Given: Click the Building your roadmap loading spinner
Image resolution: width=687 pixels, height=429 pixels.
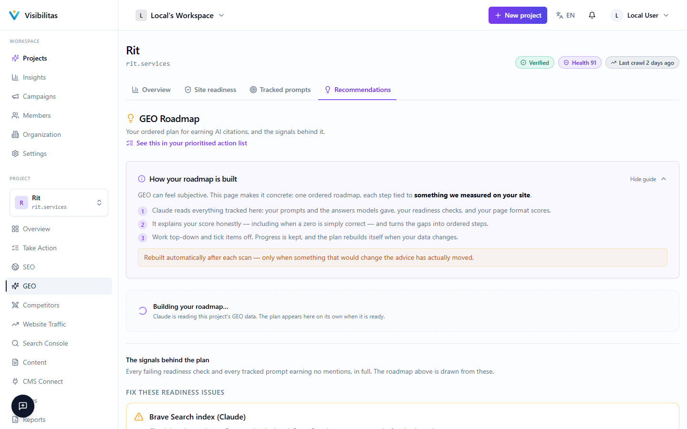Looking at the screenshot, I should point(142,311).
